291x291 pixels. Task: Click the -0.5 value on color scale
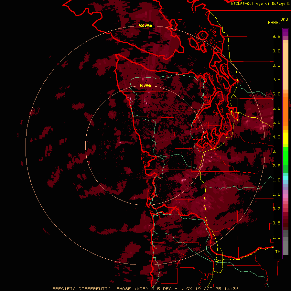coord(275,223)
